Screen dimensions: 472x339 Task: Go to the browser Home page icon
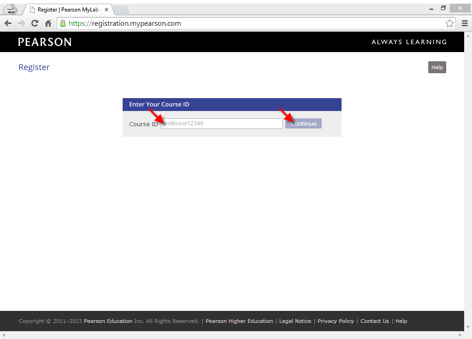point(48,23)
